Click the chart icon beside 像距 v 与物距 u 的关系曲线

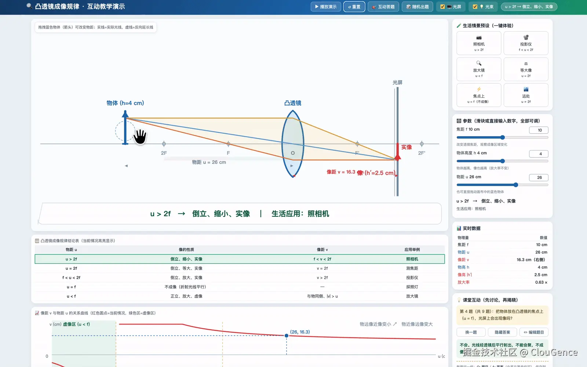point(37,313)
